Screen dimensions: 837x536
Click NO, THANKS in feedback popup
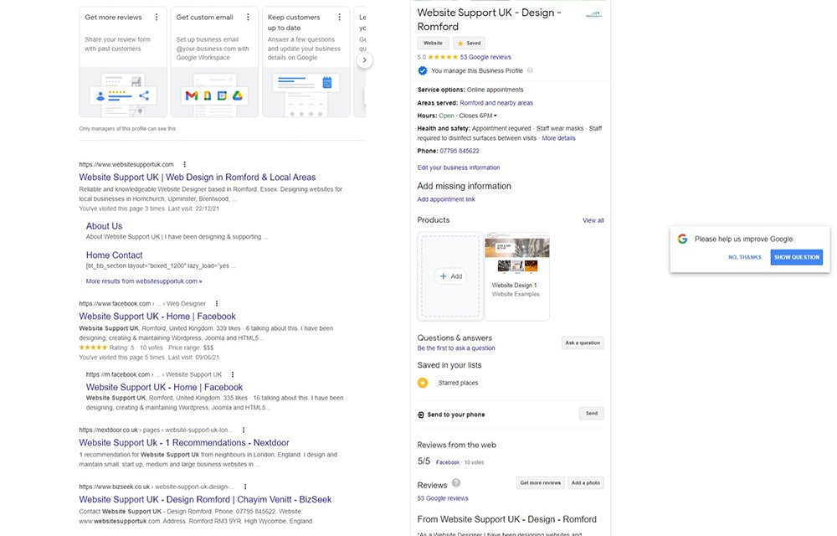pyautogui.click(x=745, y=257)
